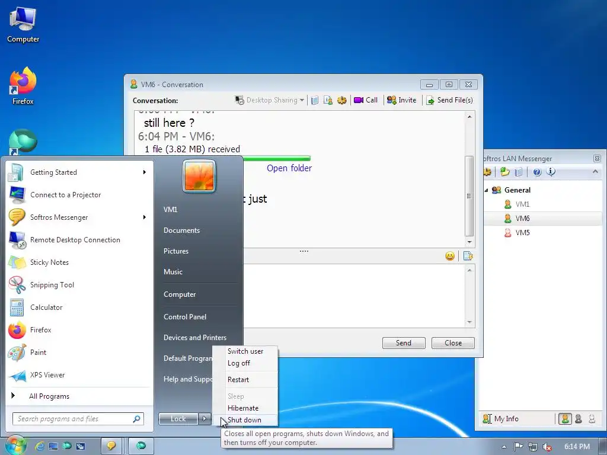The width and height of the screenshot is (607, 455).
Task: Select VM1 in the contact list
Action: pos(522,204)
